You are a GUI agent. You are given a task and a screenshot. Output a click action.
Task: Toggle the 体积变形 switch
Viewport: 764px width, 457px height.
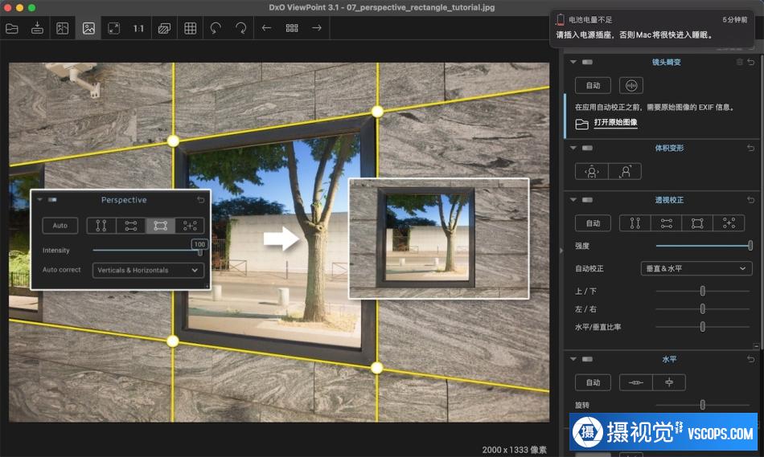pos(587,148)
